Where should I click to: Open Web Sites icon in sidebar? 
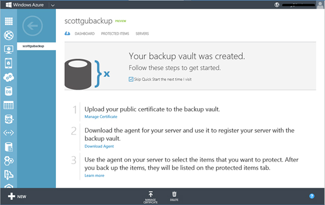[x=8, y=36]
